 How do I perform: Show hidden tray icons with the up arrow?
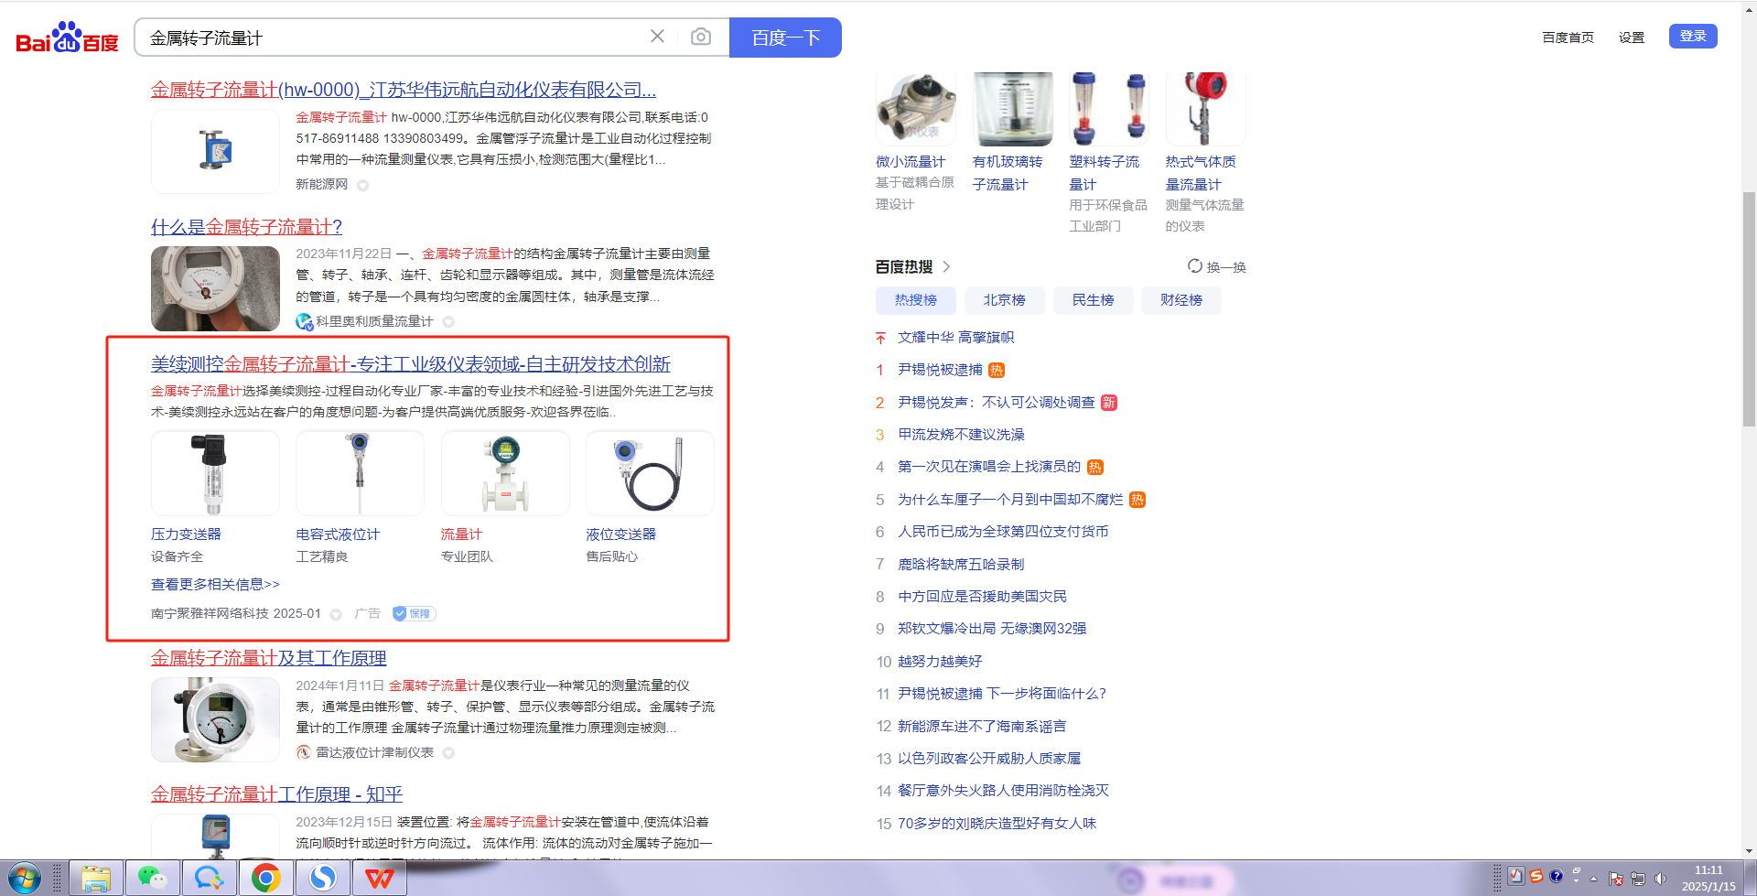click(1593, 880)
